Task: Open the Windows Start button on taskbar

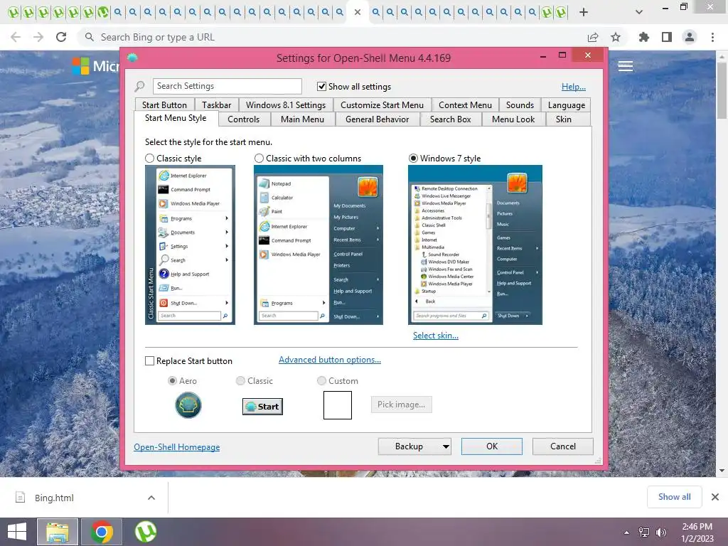Action: (17, 532)
